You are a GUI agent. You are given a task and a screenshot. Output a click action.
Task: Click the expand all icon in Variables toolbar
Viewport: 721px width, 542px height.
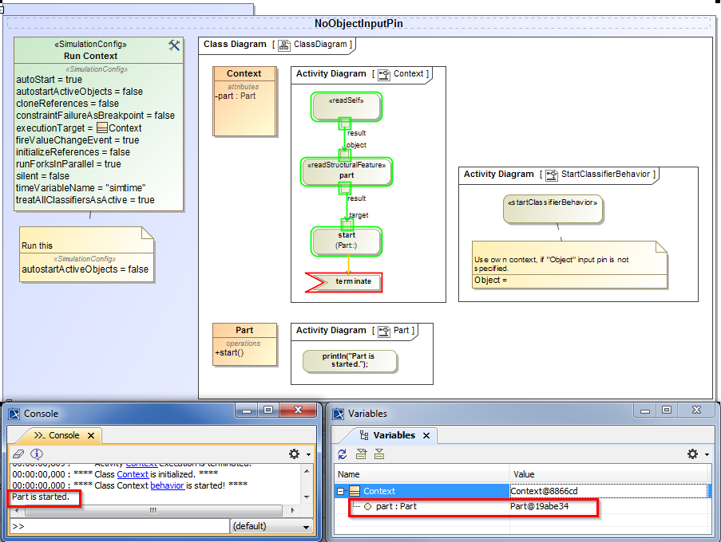pyautogui.click(x=362, y=454)
